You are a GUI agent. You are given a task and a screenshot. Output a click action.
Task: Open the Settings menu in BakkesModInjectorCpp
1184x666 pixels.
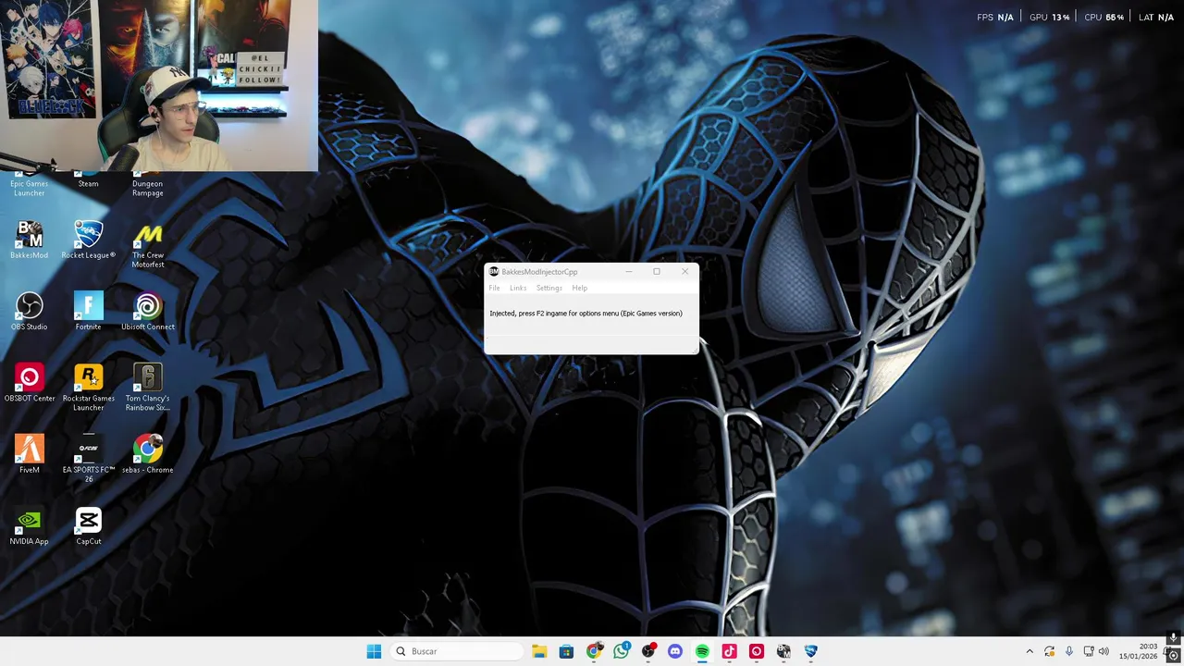(x=549, y=288)
